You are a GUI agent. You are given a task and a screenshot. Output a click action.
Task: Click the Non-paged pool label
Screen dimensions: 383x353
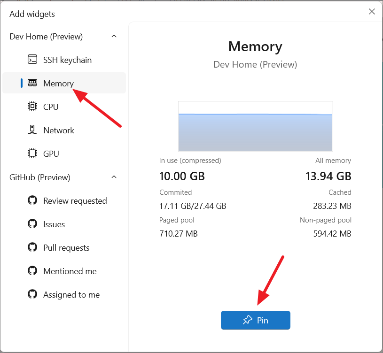pyautogui.click(x=326, y=220)
